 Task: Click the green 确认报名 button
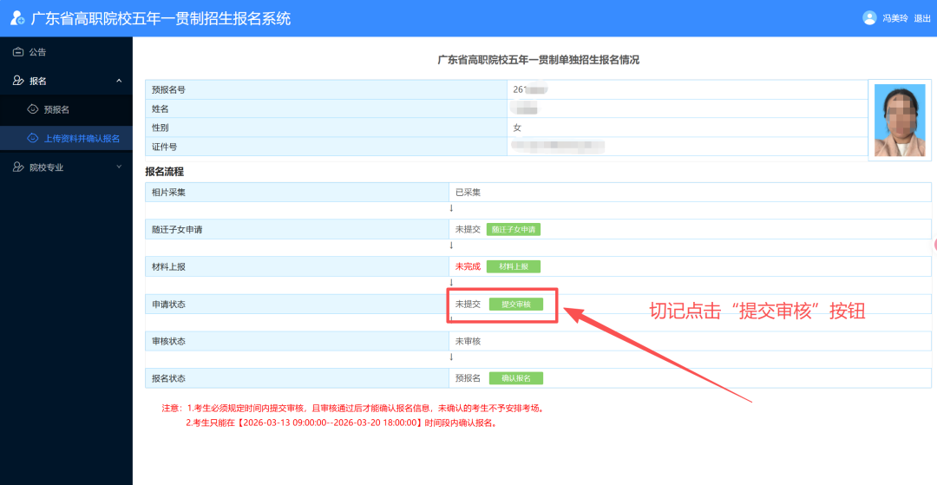coord(515,378)
